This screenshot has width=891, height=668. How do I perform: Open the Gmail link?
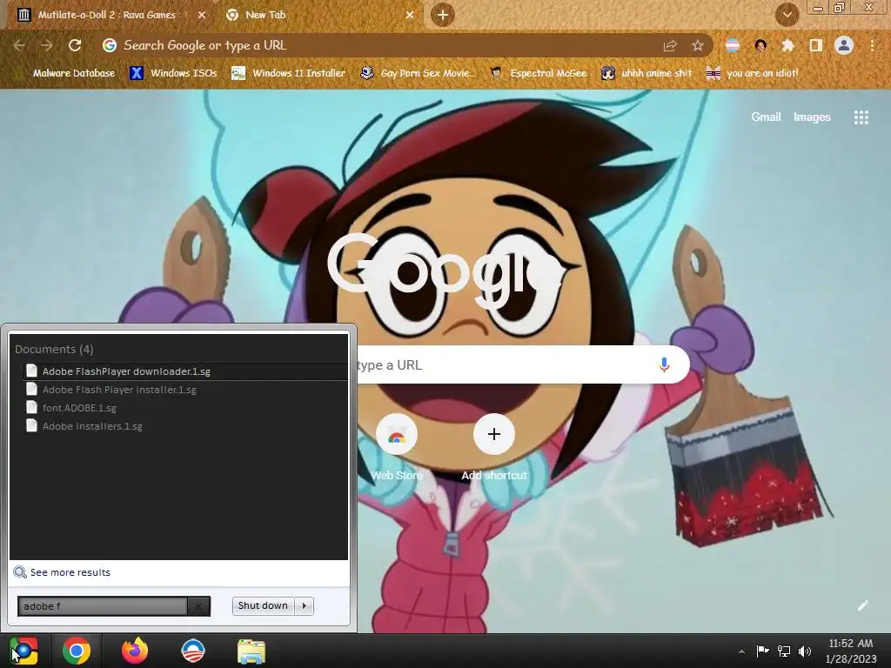coord(766,117)
